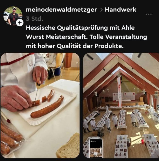Screen dimensions: 159x161
Task: Open the meinodenwaldmetzger username link
Action: pos(61,10)
